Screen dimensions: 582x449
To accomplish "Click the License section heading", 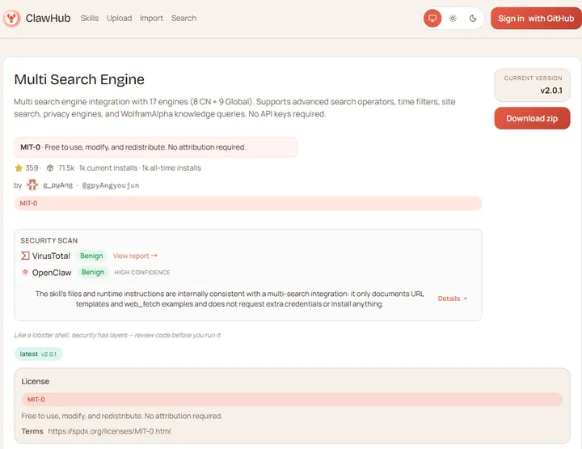I will (36, 381).
